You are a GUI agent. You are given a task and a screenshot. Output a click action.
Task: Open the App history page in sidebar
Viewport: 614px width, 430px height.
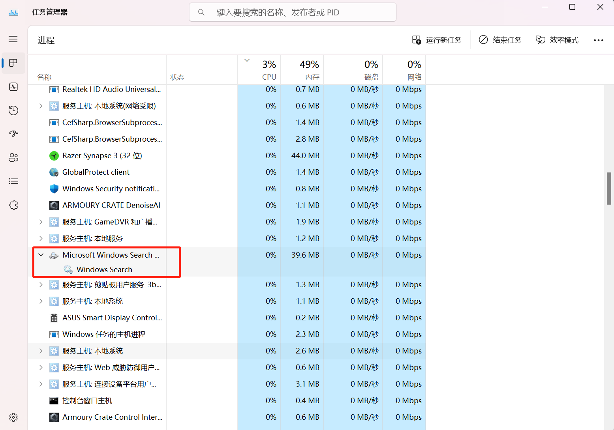pos(13,110)
